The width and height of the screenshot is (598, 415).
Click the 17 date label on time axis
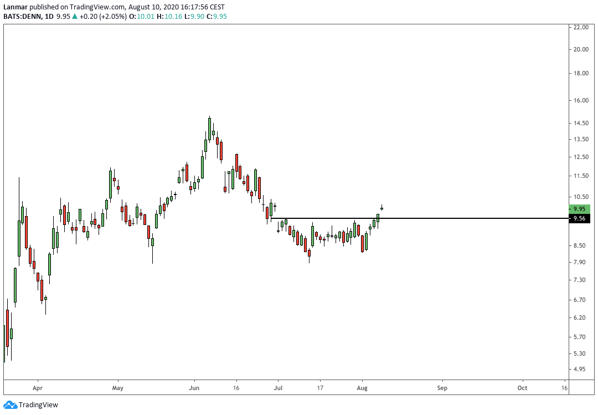(321, 388)
